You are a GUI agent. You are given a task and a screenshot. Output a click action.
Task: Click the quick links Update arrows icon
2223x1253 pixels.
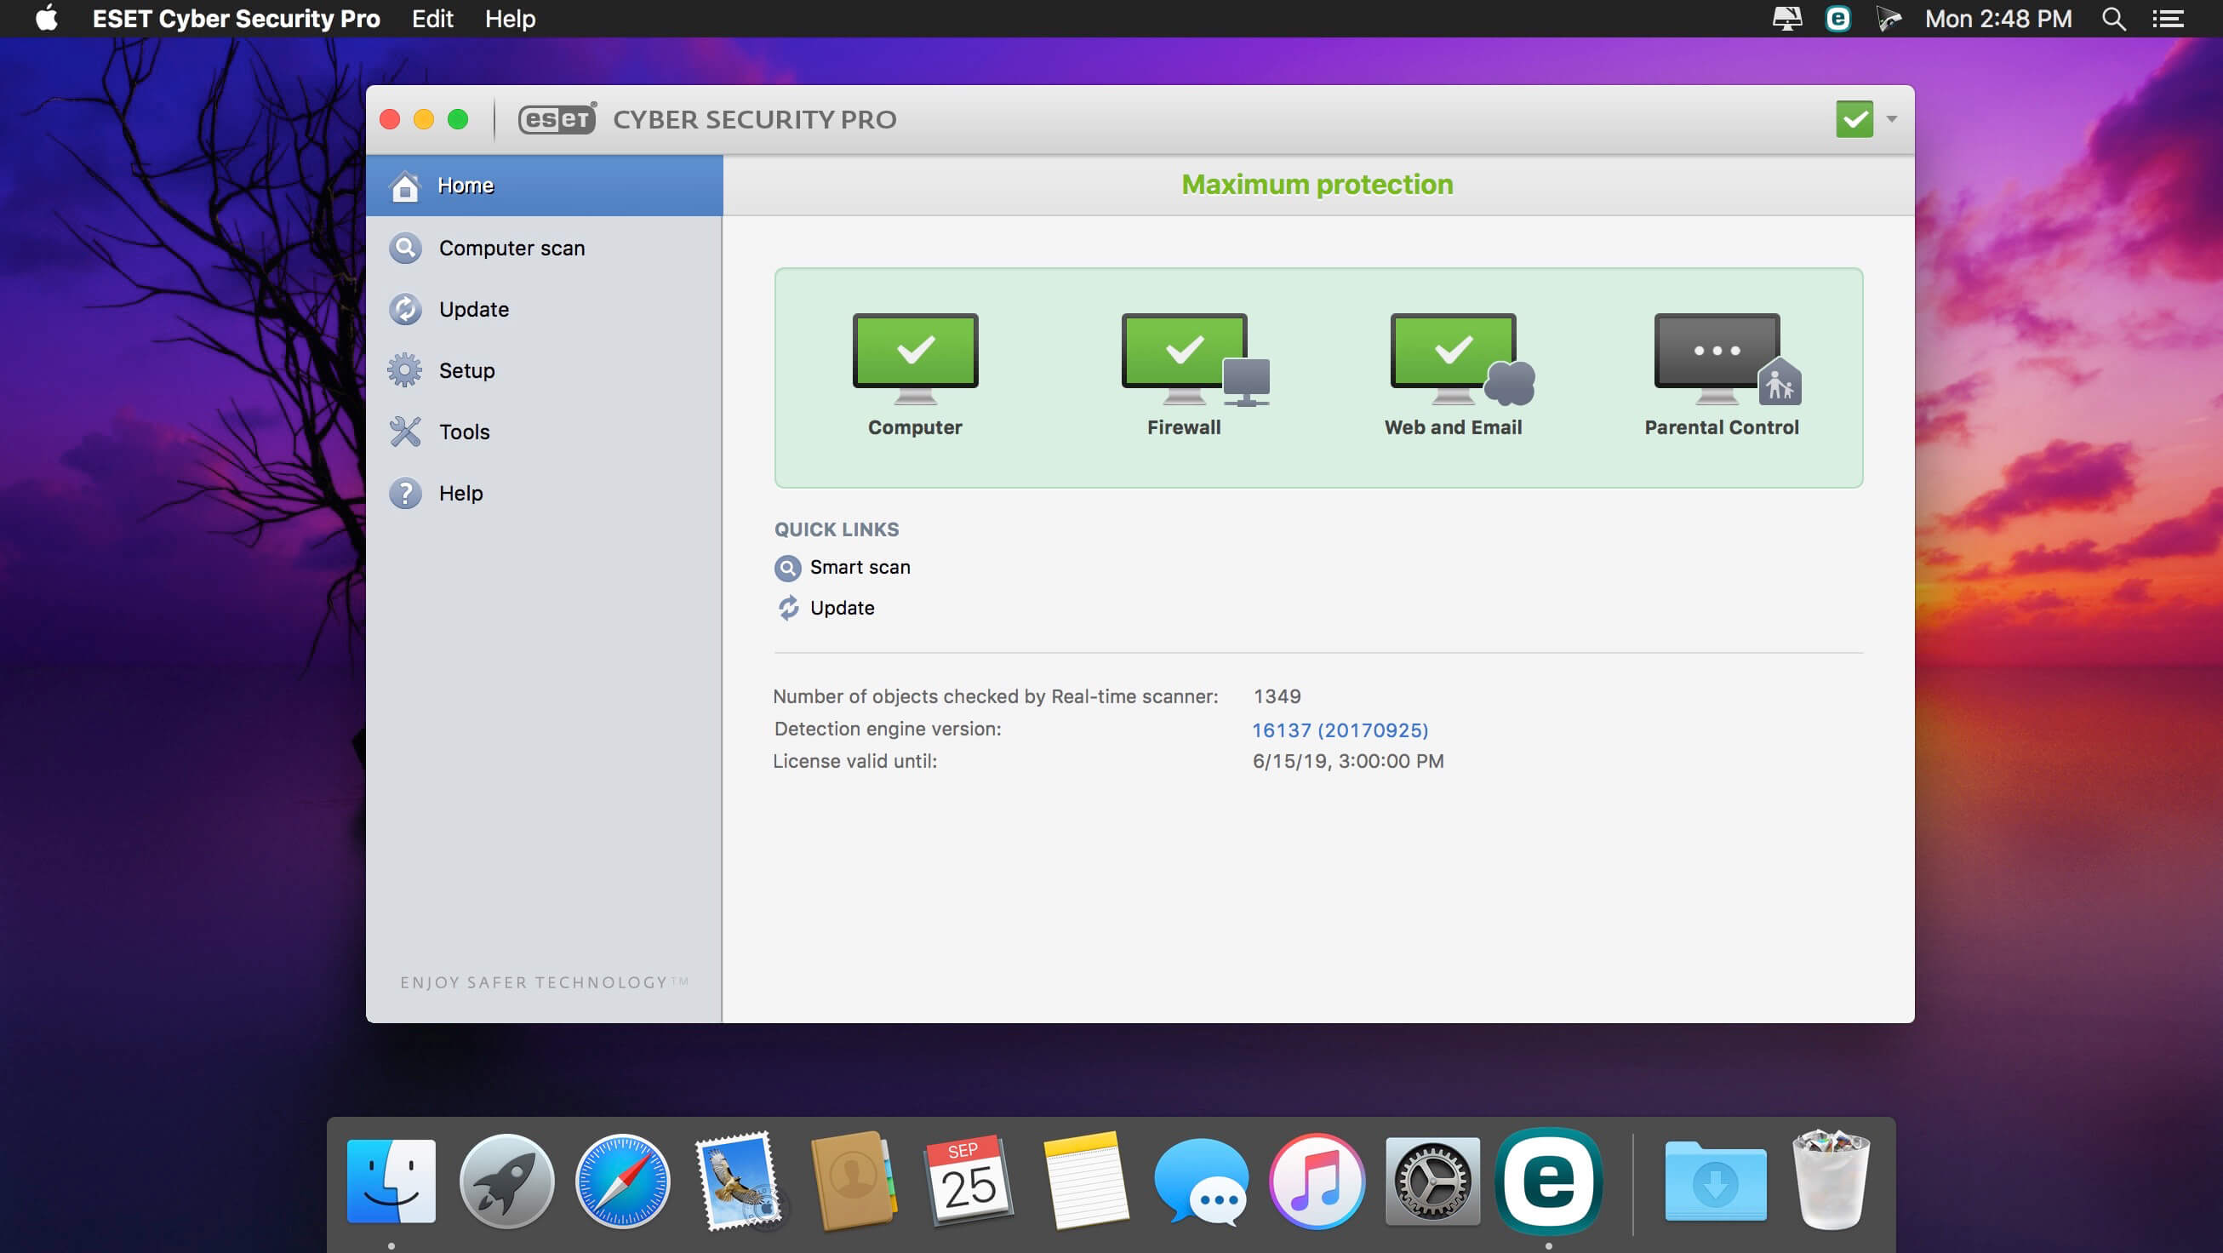pyautogui.click(x=788, y=608)
